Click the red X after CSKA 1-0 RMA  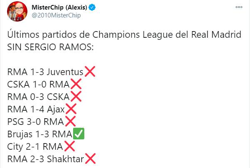click(x=75, y=85)
